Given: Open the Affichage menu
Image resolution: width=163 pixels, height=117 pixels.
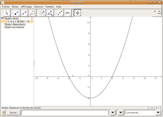Looking at the screenshot, I should pos(26,7).
